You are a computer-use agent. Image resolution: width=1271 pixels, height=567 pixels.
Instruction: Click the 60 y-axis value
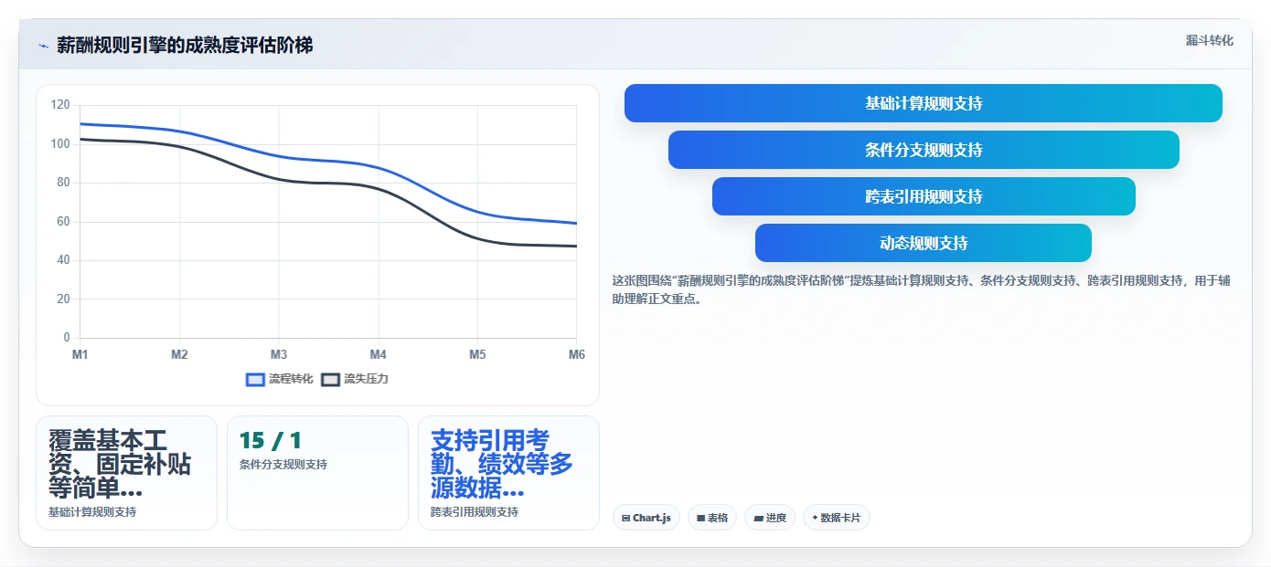(63, 222)
